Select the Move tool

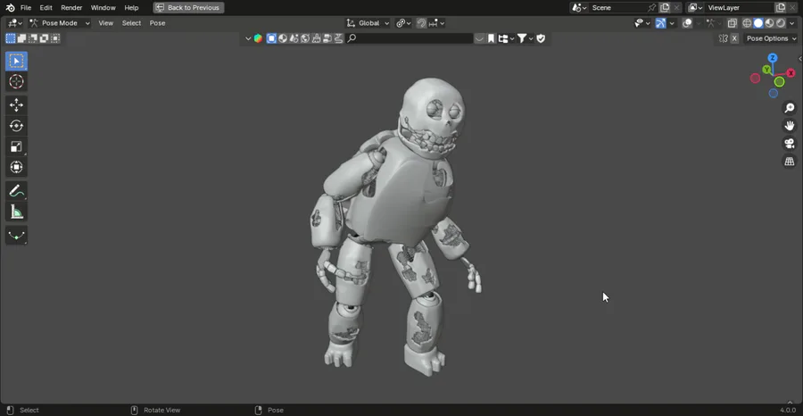pyautogui.click(x=16, y=105)
